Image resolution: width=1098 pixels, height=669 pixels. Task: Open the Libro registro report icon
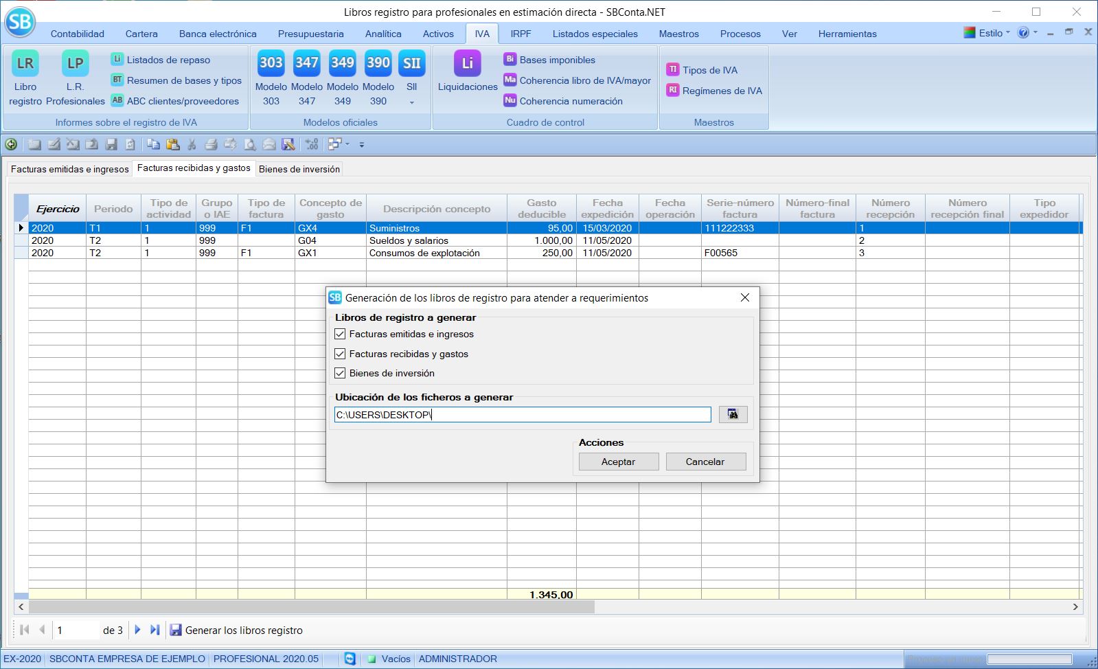(25, 64)
